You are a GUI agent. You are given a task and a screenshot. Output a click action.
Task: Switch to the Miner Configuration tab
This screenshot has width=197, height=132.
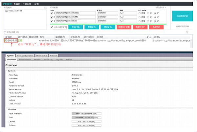25,55
